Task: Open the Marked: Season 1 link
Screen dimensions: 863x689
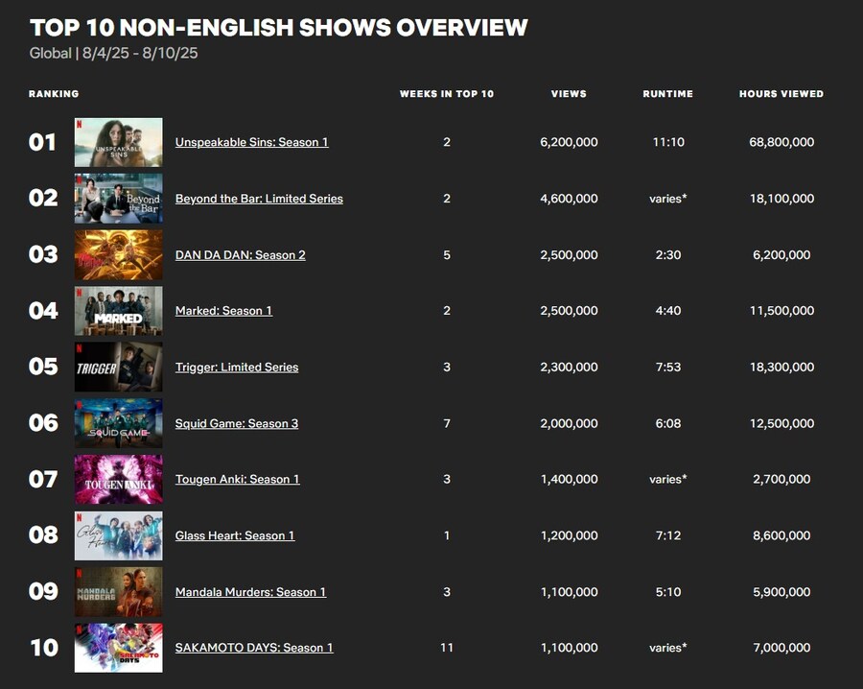Action: click(x=223, y=311)
